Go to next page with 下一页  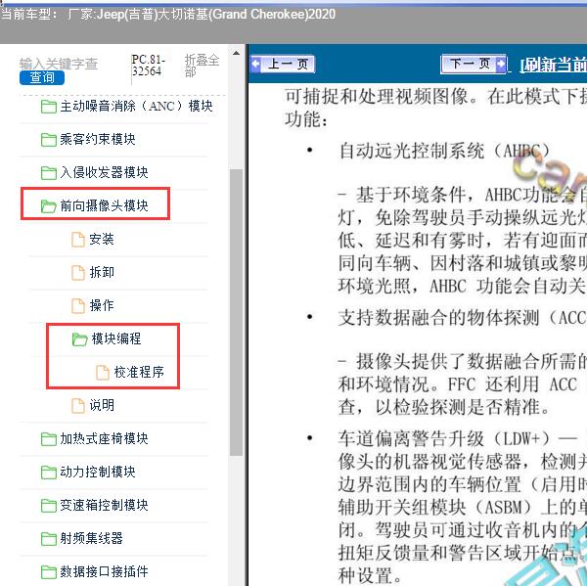coord(474,64)
